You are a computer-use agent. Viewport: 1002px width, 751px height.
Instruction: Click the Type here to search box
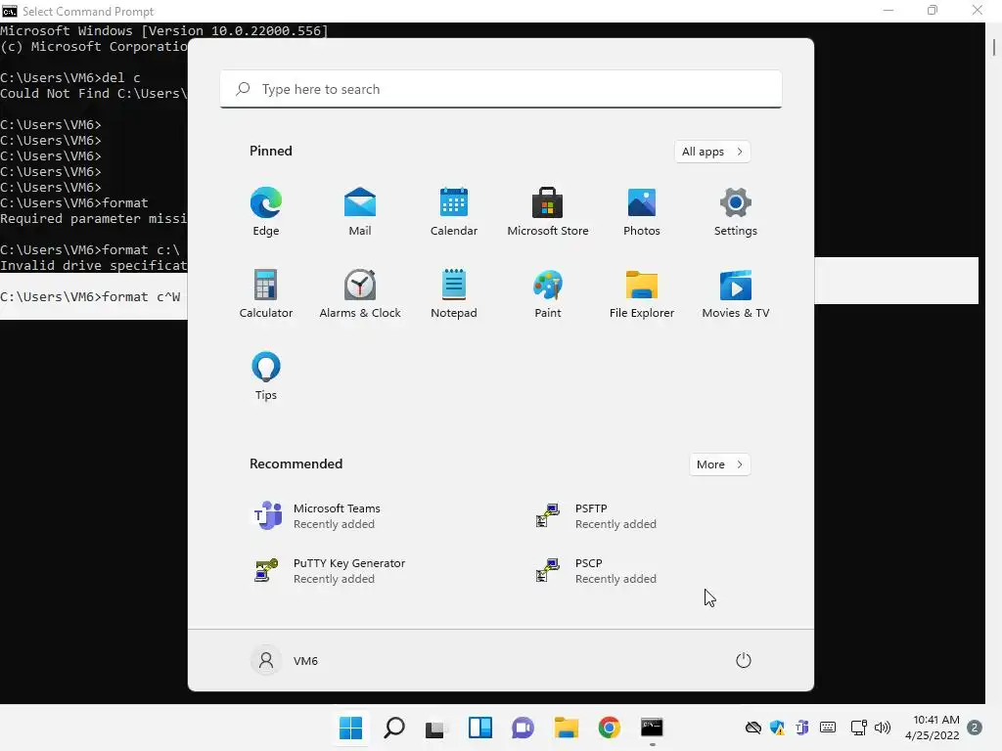(x=500, y=89)
